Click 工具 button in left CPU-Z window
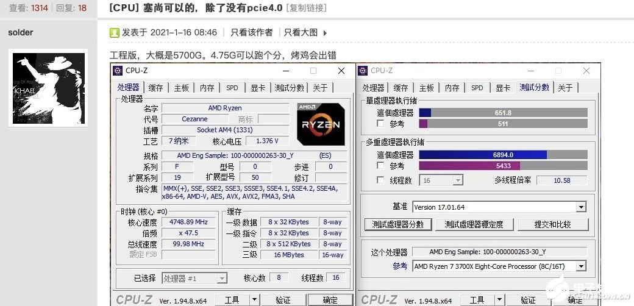Viewport: 634px width, 306px height. click(232, 300)
